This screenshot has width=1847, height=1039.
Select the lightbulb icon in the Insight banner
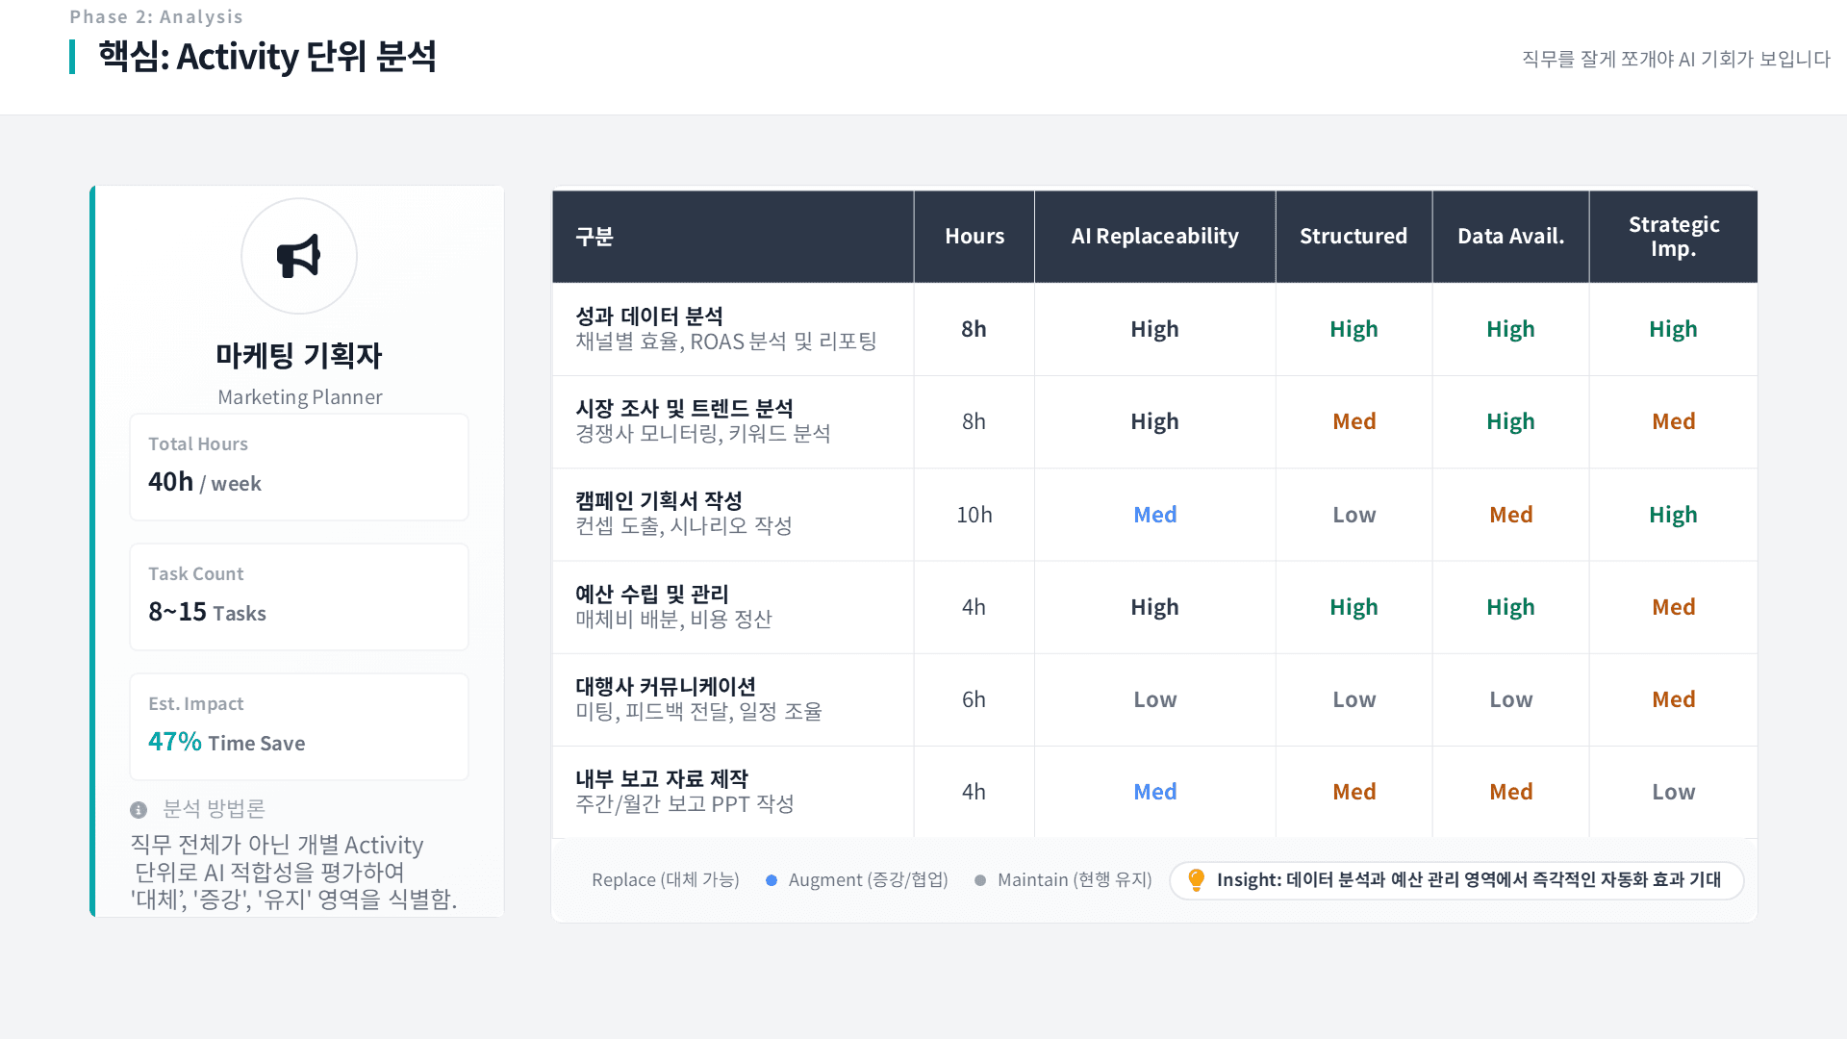1196,879
